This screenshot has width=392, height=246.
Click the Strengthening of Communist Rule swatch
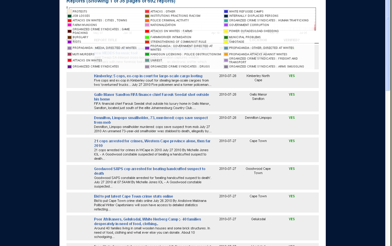coord(147,42)
